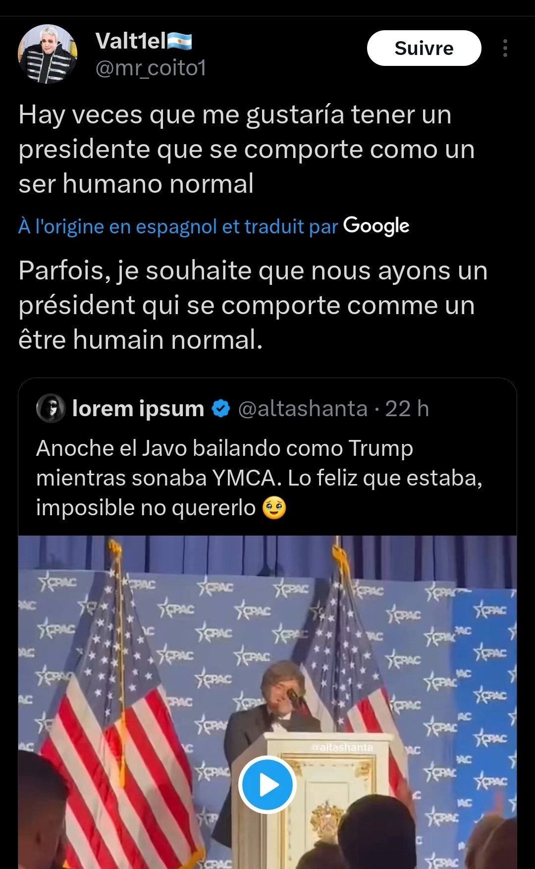Click the Google logo
This screenshot has height=869, width=535.
(376, 226)
